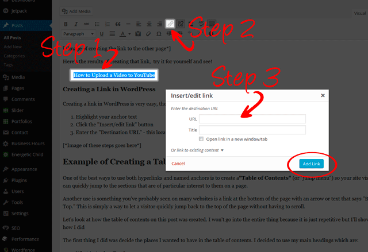The image size is (368, 252).
Task: Open the text color dropdown arrow
Action: [129, 34]
